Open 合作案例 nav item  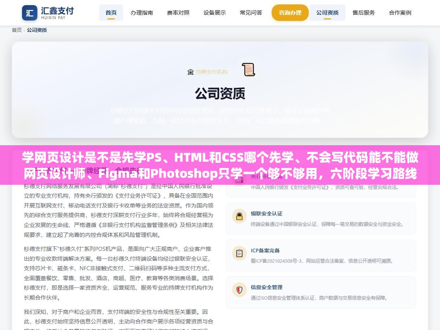[x=400, y=13]
